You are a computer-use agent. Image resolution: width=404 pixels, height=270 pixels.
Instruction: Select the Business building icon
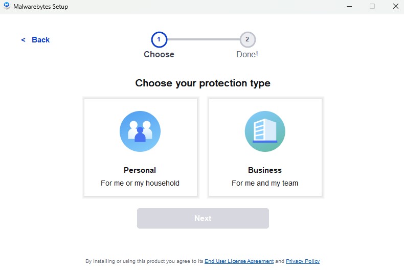(x=265, y=131)
